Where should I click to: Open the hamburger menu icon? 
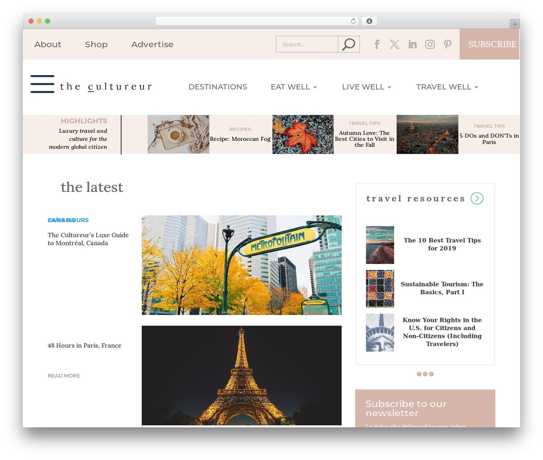[x=42, y=84]
